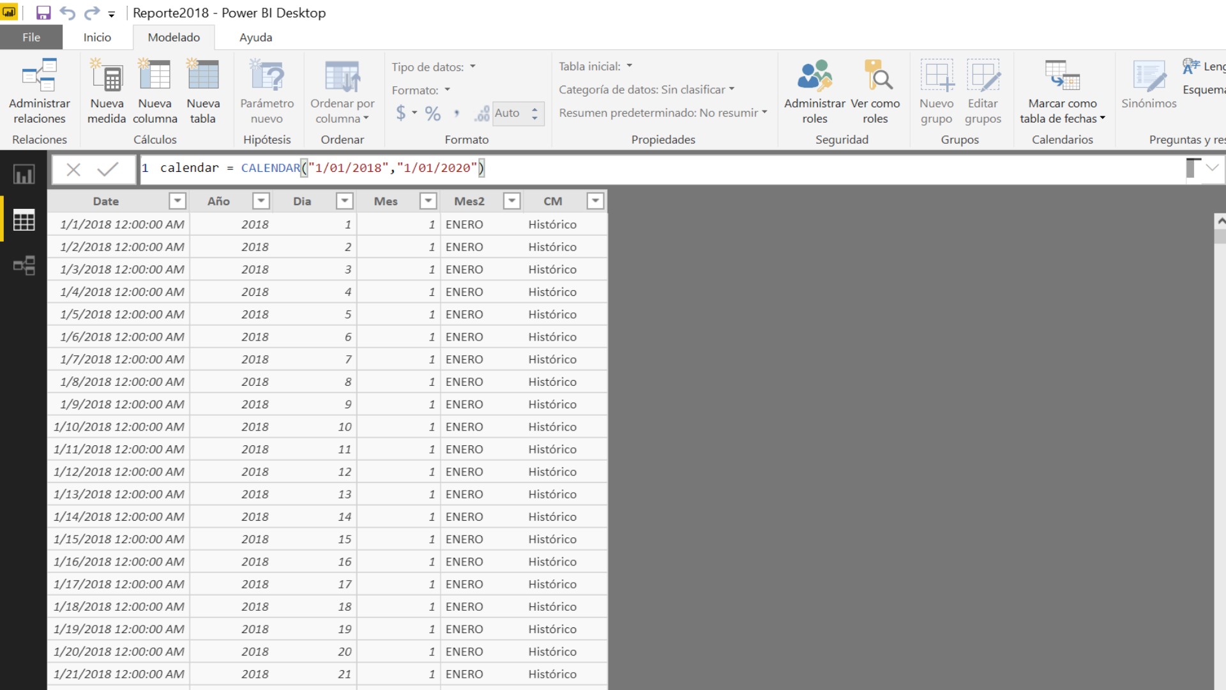Open the Ayuda tab
1226x690 pixels.
coord(255,37)
